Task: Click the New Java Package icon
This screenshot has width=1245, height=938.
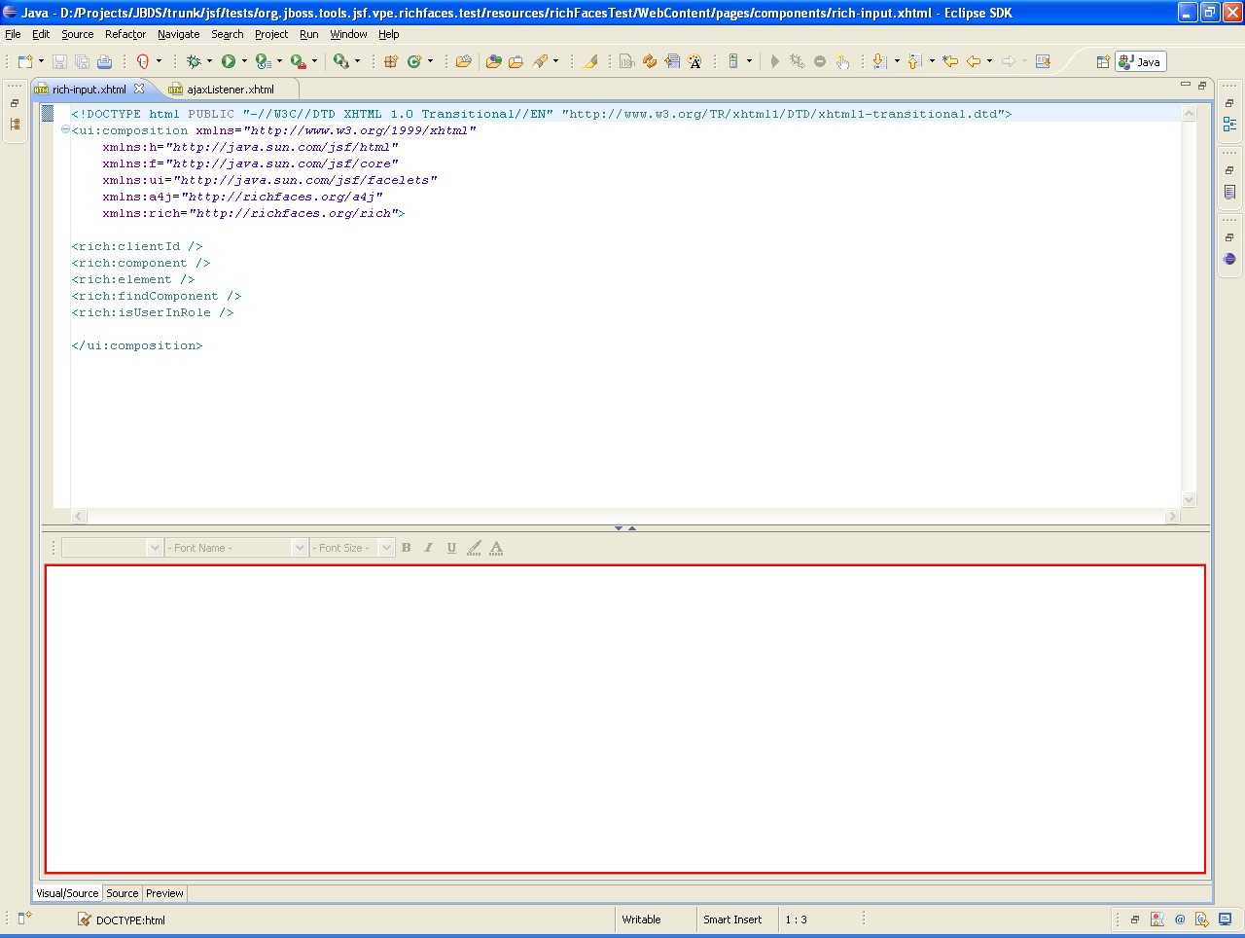Action: click(x=391, y=61)
